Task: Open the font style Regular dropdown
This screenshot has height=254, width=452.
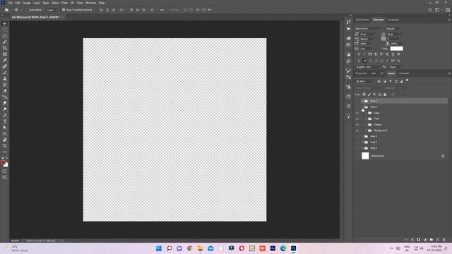Action: click(x=394, y=28)
